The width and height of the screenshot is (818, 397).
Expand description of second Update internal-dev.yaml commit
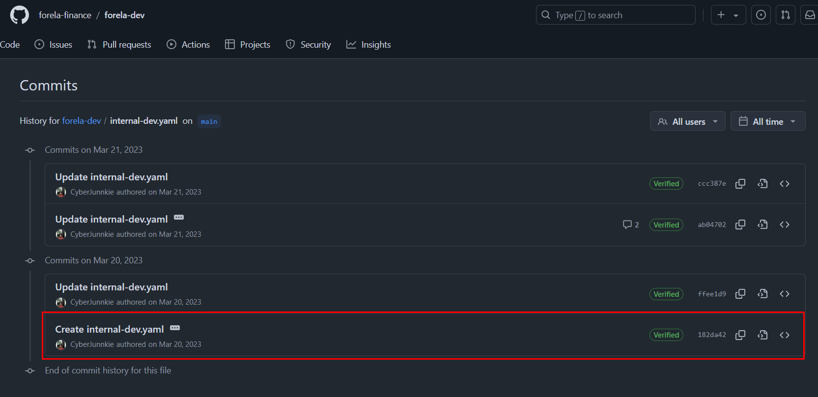tap(179, 217)
